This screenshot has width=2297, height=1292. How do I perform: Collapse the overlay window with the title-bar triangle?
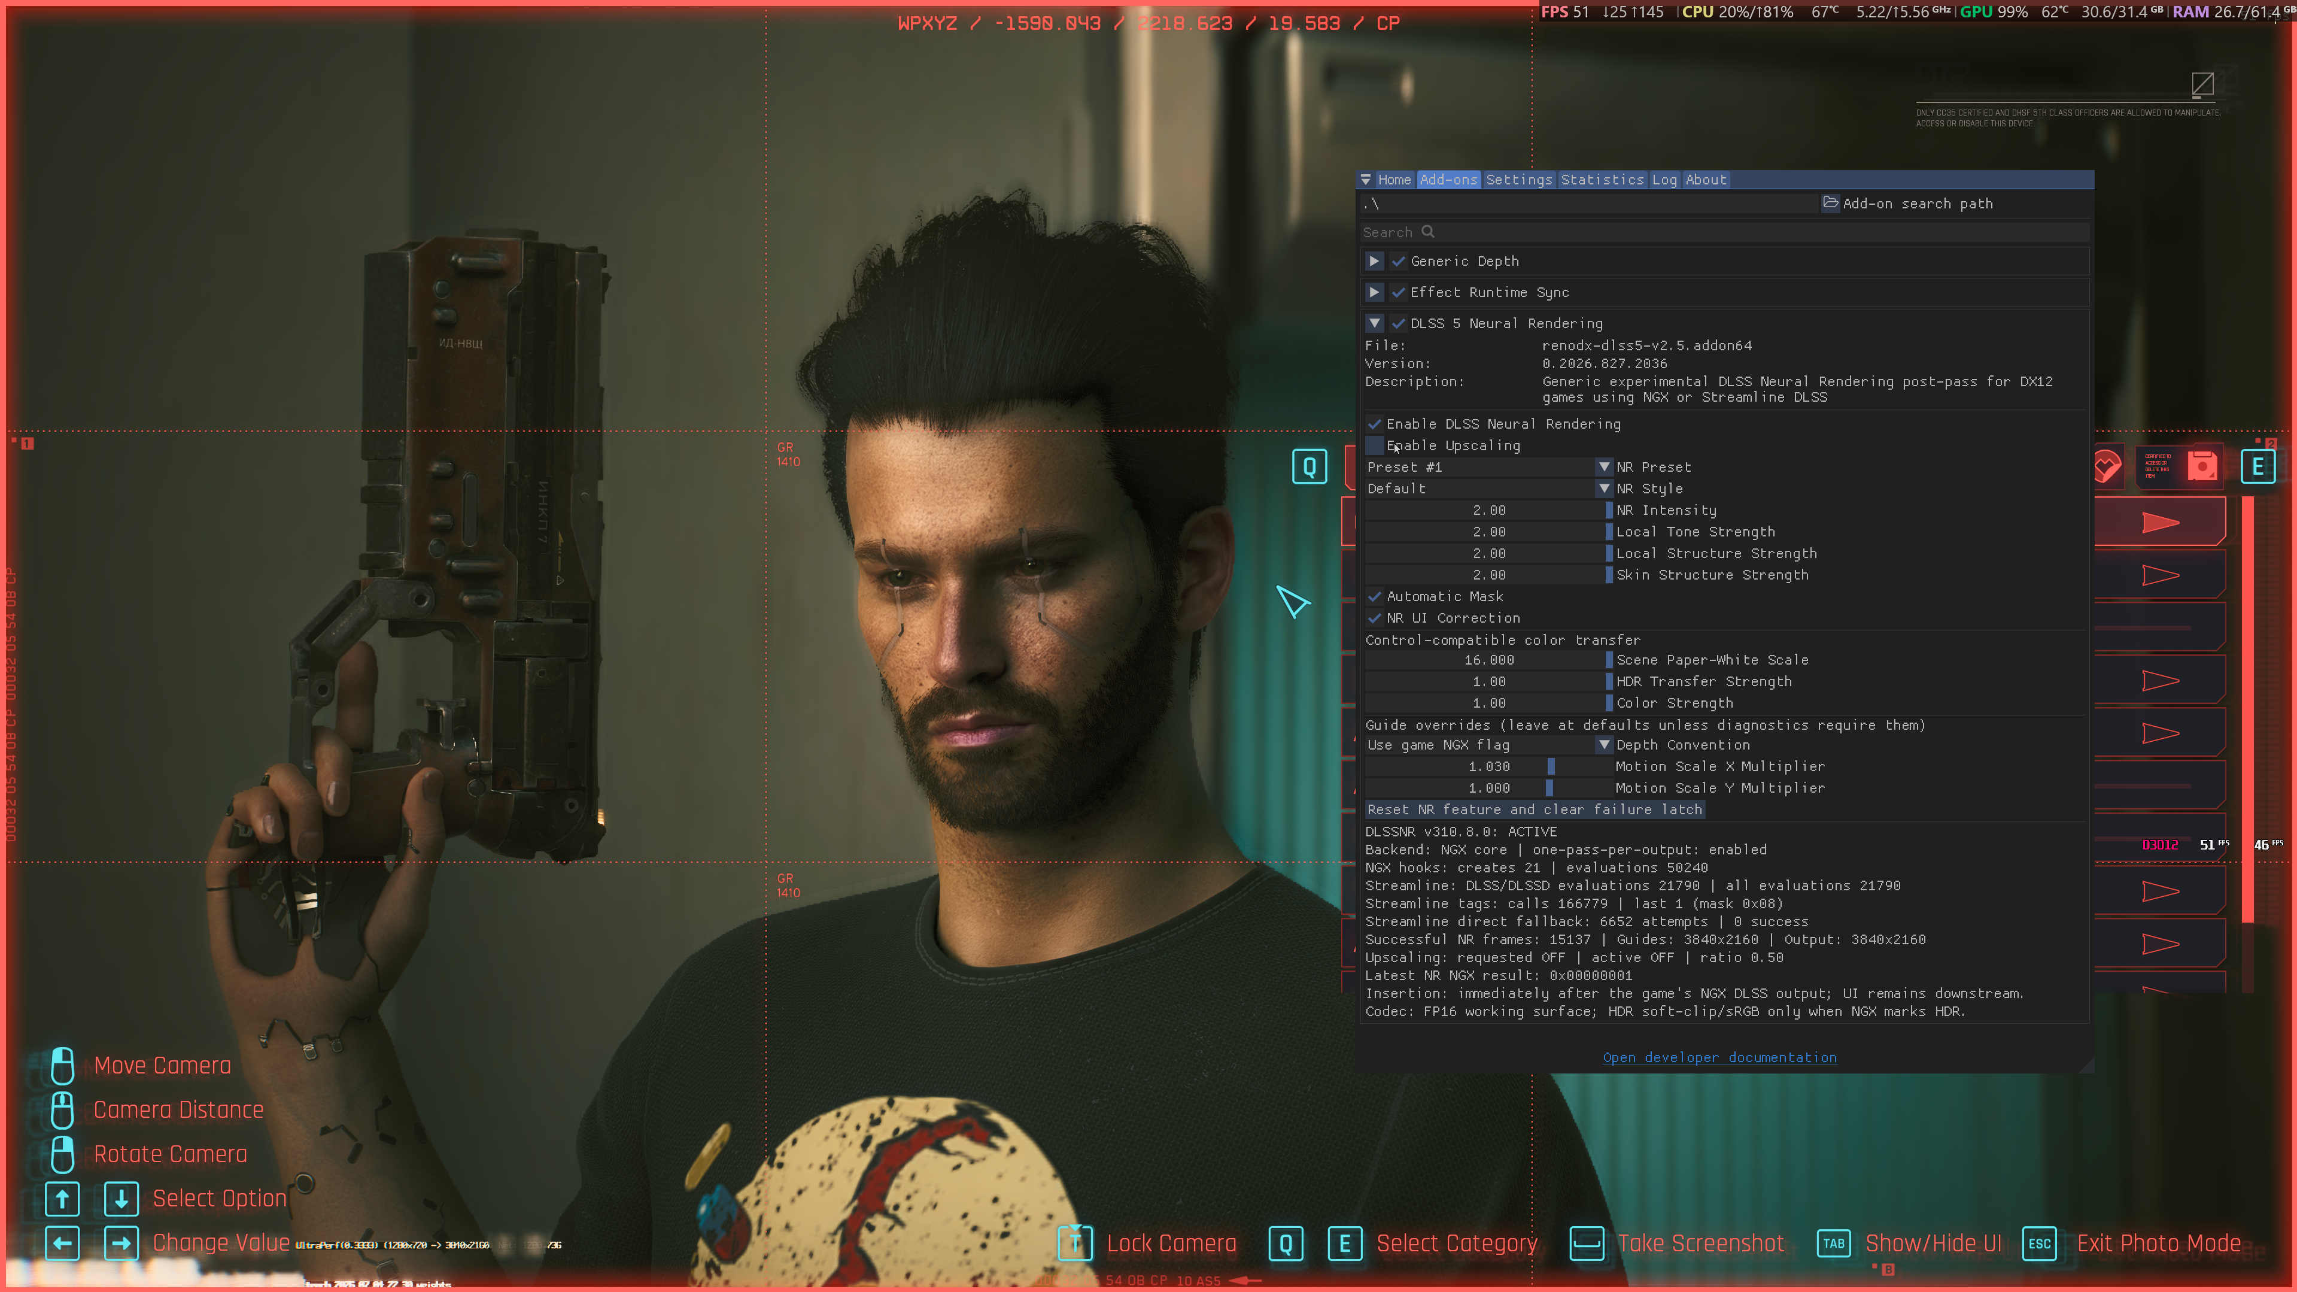click(x=1365, y=180)
